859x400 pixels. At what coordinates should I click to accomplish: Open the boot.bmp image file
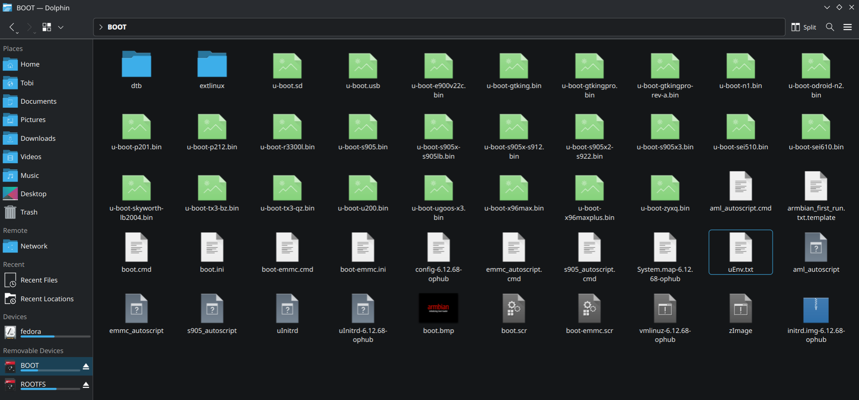[x=438, y=308]
